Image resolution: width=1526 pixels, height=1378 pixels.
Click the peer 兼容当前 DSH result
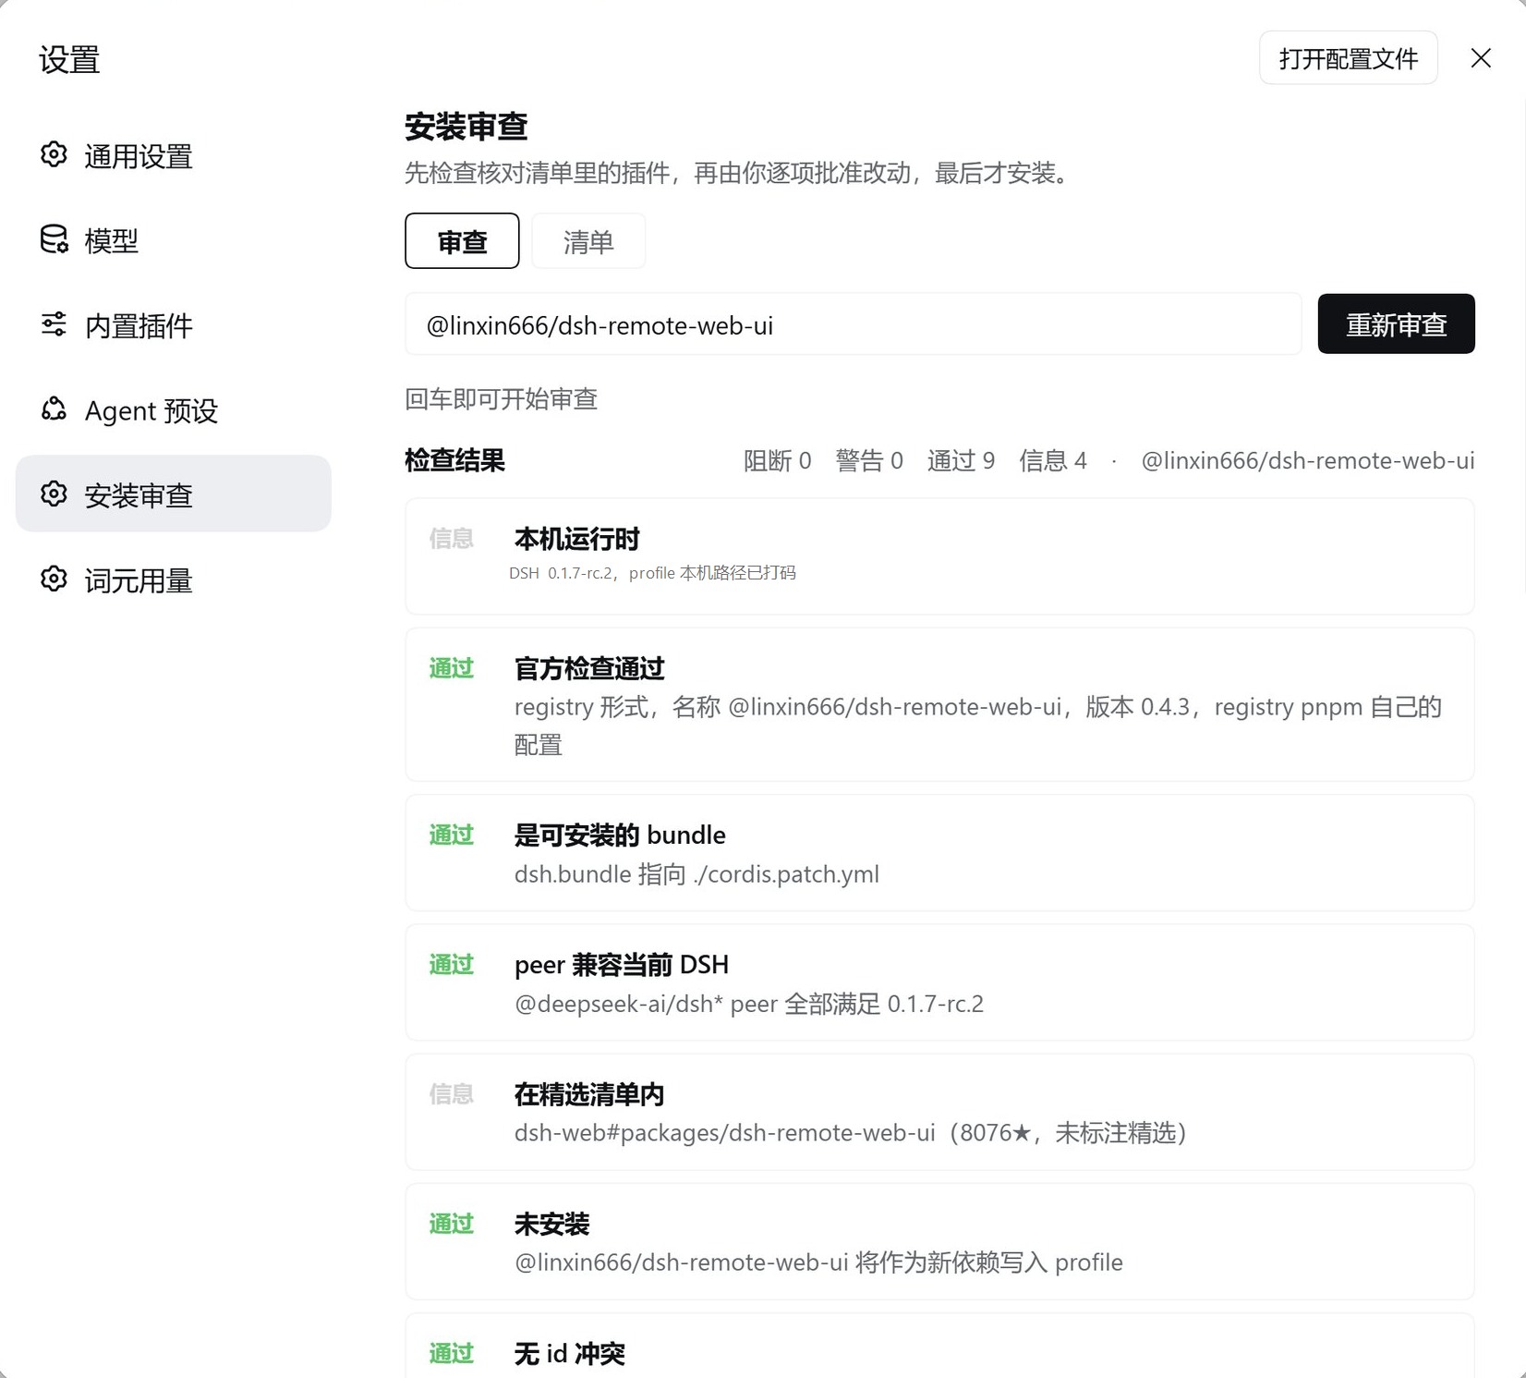click(x=939, y=982)
